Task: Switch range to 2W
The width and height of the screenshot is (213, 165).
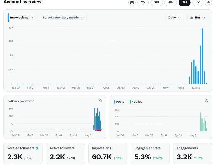Action: pos(157,3)
